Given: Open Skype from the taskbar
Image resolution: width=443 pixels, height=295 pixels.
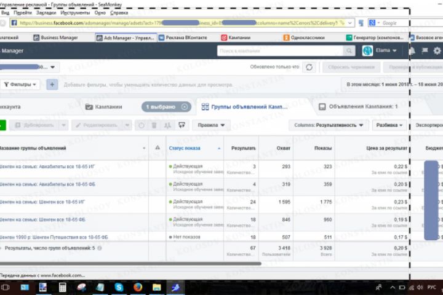Looking at the screenshot, I should pos(119,288).
